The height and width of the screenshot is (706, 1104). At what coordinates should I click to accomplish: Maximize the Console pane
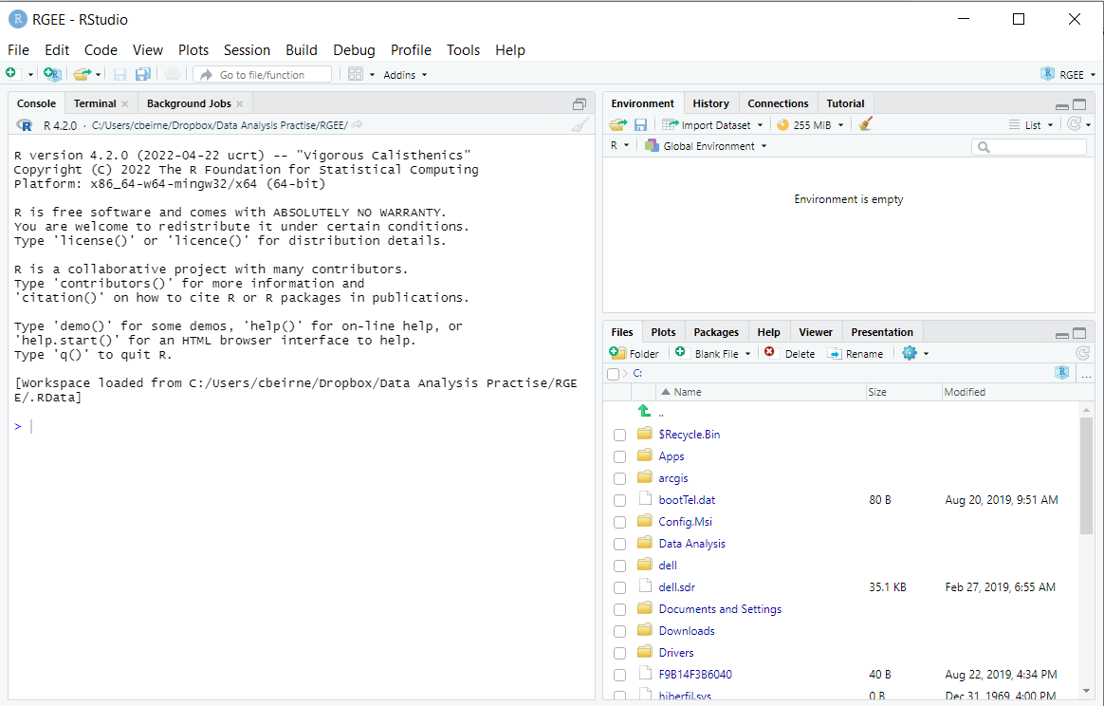580,103
